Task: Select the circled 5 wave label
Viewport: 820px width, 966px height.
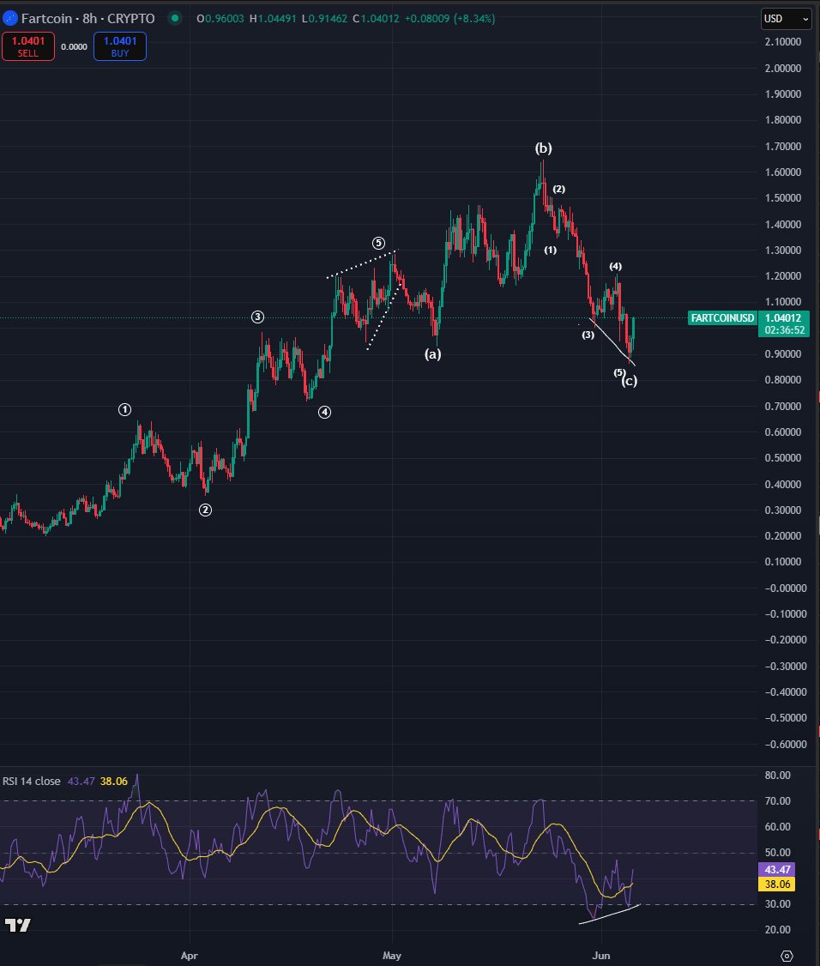Action: (x=378, y=244)
